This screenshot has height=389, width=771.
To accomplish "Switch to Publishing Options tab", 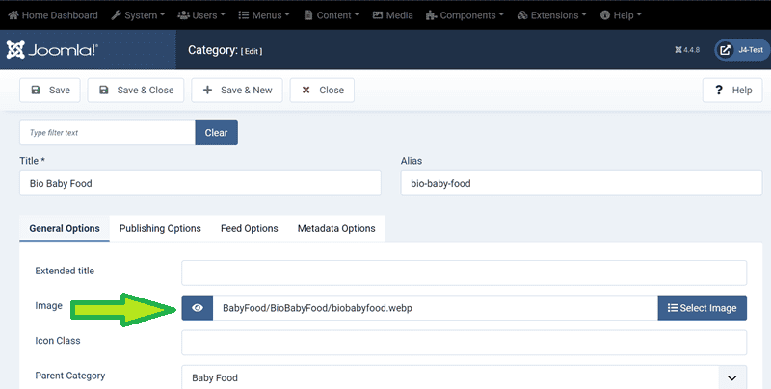I will (x=160, y=228).
